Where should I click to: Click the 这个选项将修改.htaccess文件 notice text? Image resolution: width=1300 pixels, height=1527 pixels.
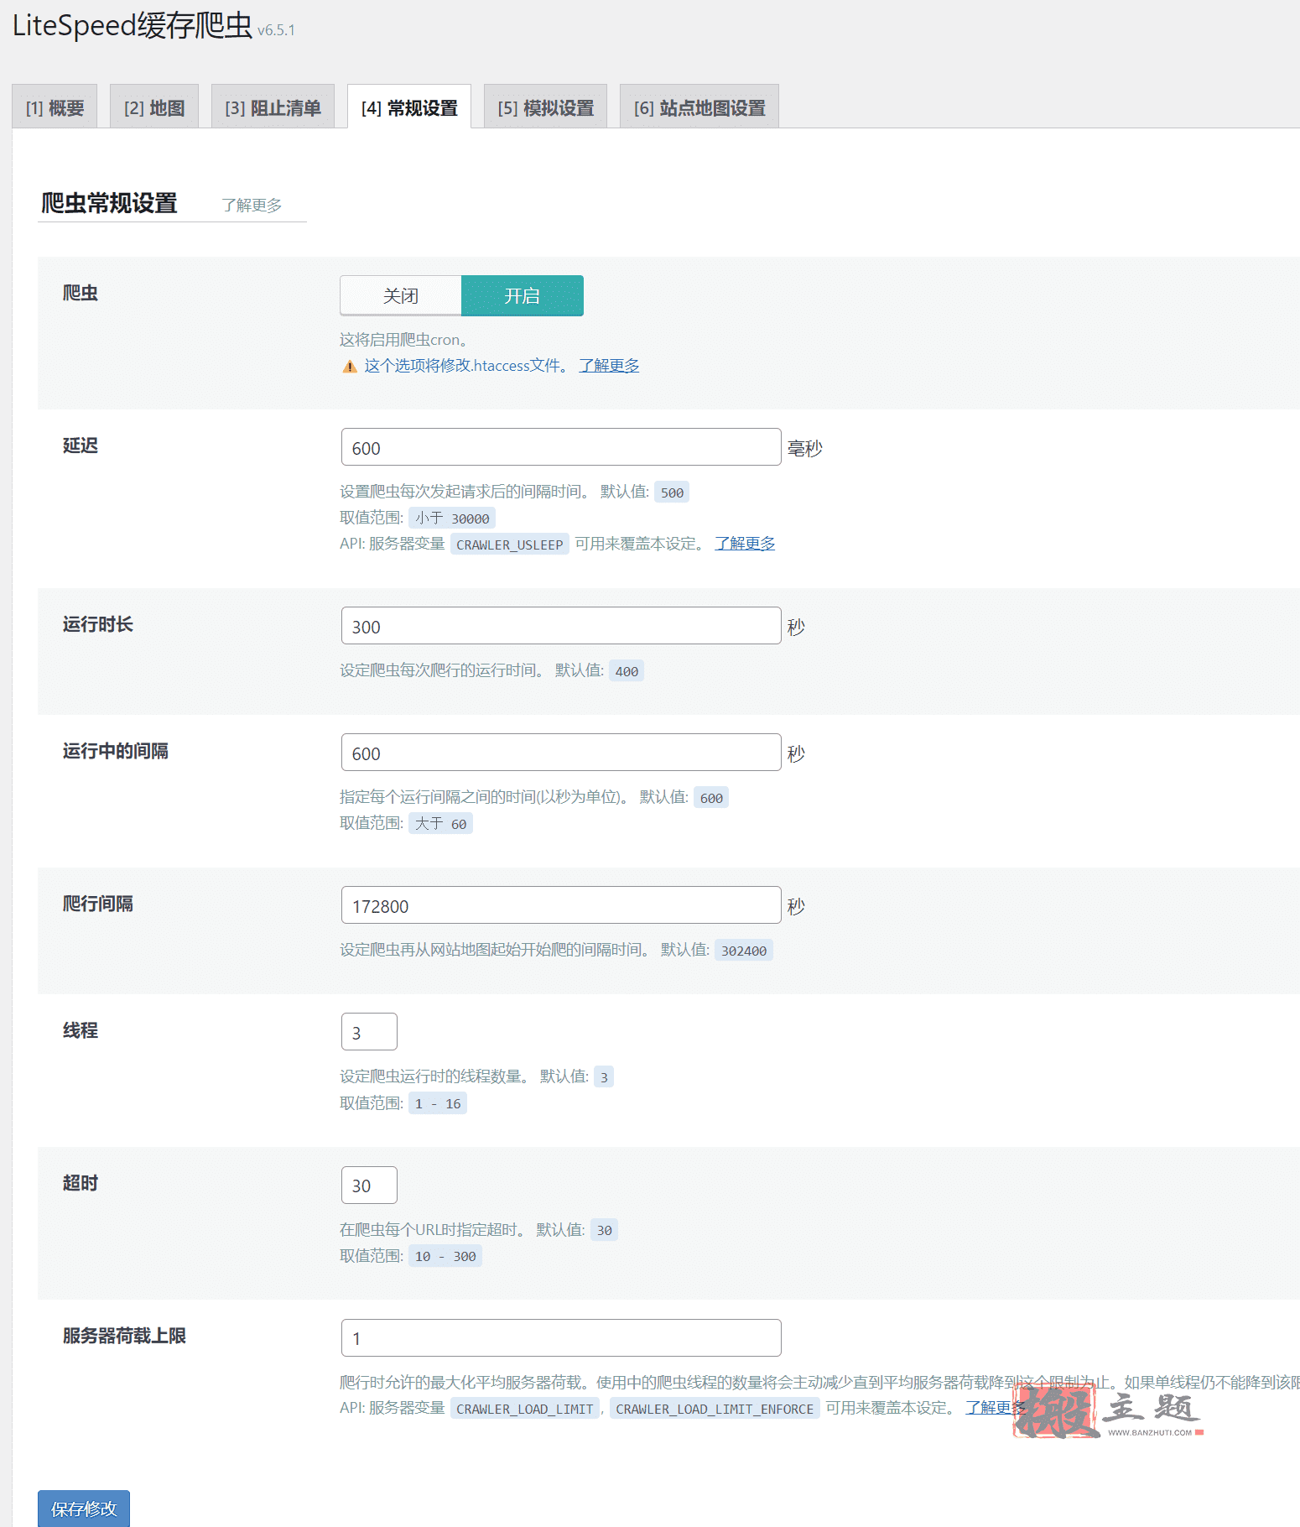coord(466,366)
